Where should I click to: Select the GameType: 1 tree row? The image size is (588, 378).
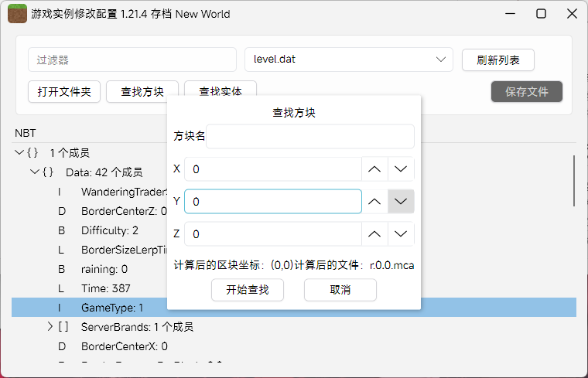112,308
